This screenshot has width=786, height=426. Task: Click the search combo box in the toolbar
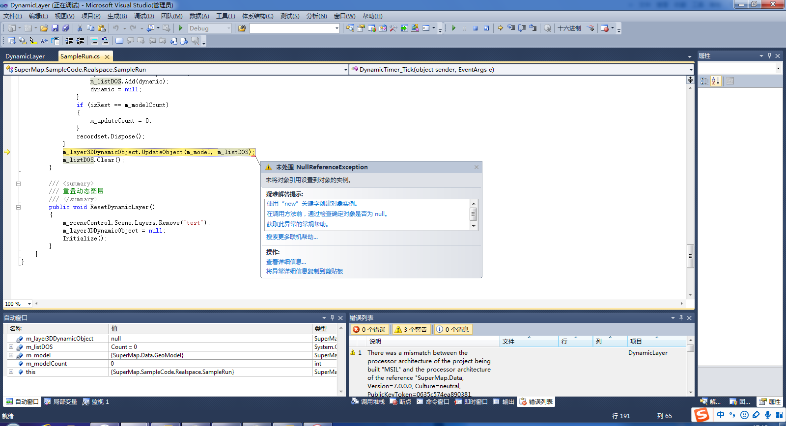pyautogui.click(x=295, y=28)
